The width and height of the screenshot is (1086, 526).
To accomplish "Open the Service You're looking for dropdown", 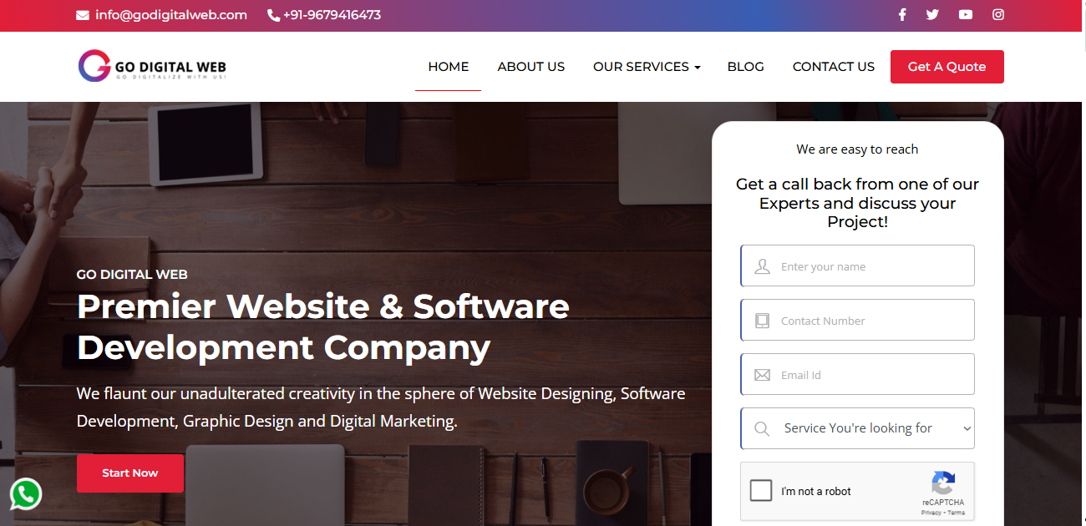I will [858, 428].
